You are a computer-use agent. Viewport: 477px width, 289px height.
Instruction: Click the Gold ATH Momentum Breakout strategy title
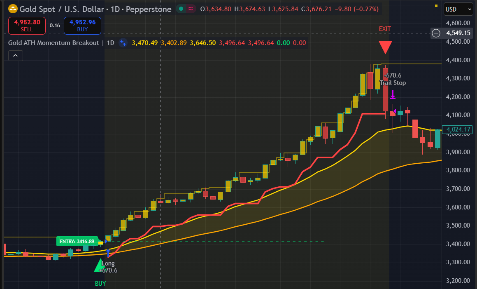(54, 43)
